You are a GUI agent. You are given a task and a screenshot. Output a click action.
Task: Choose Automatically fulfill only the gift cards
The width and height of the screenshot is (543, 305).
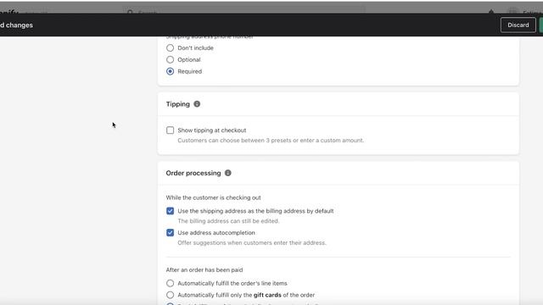pyautogui.click(x=170, y=295)
